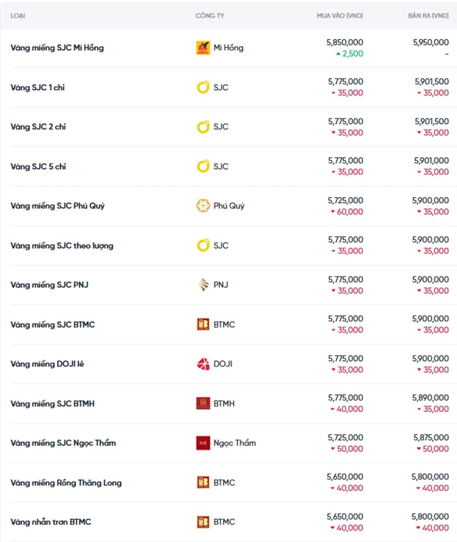Open Vàng miếng SJC Mi Hồng entry
This screenshot has width=457, height=542.
point(57,48)
